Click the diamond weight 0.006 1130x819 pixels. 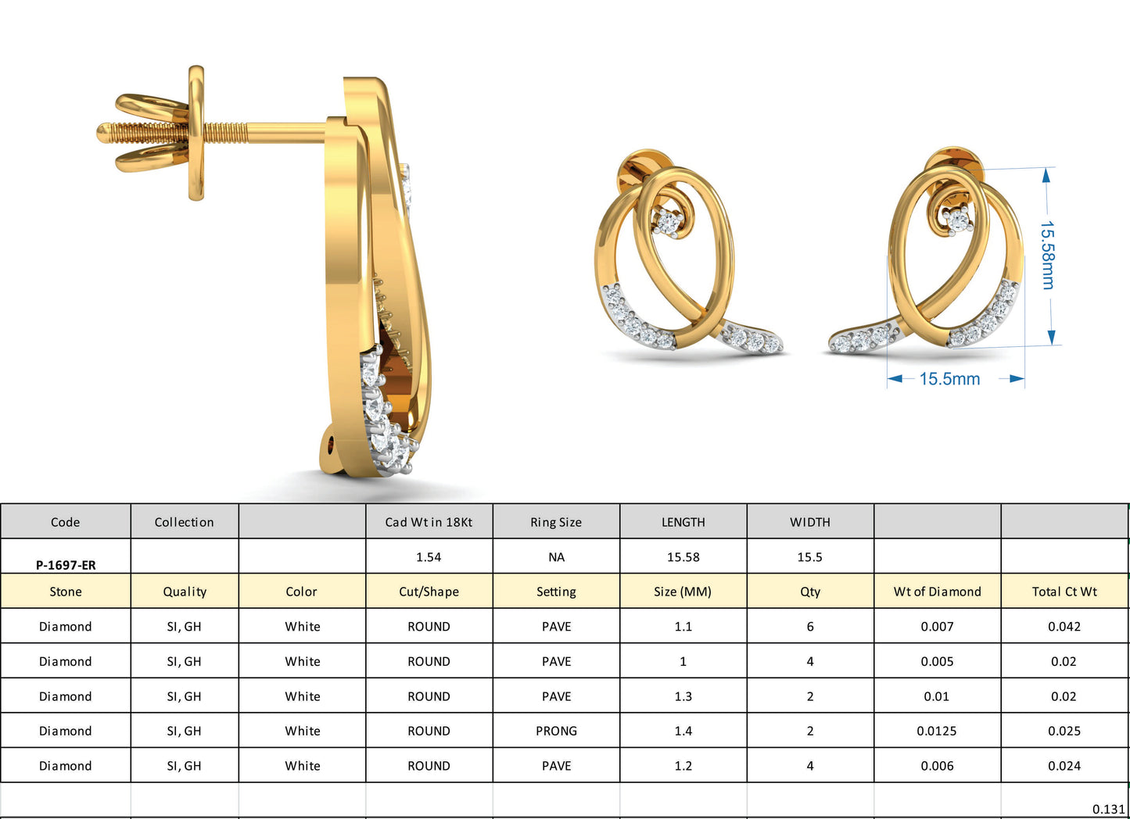coord(938,766)
